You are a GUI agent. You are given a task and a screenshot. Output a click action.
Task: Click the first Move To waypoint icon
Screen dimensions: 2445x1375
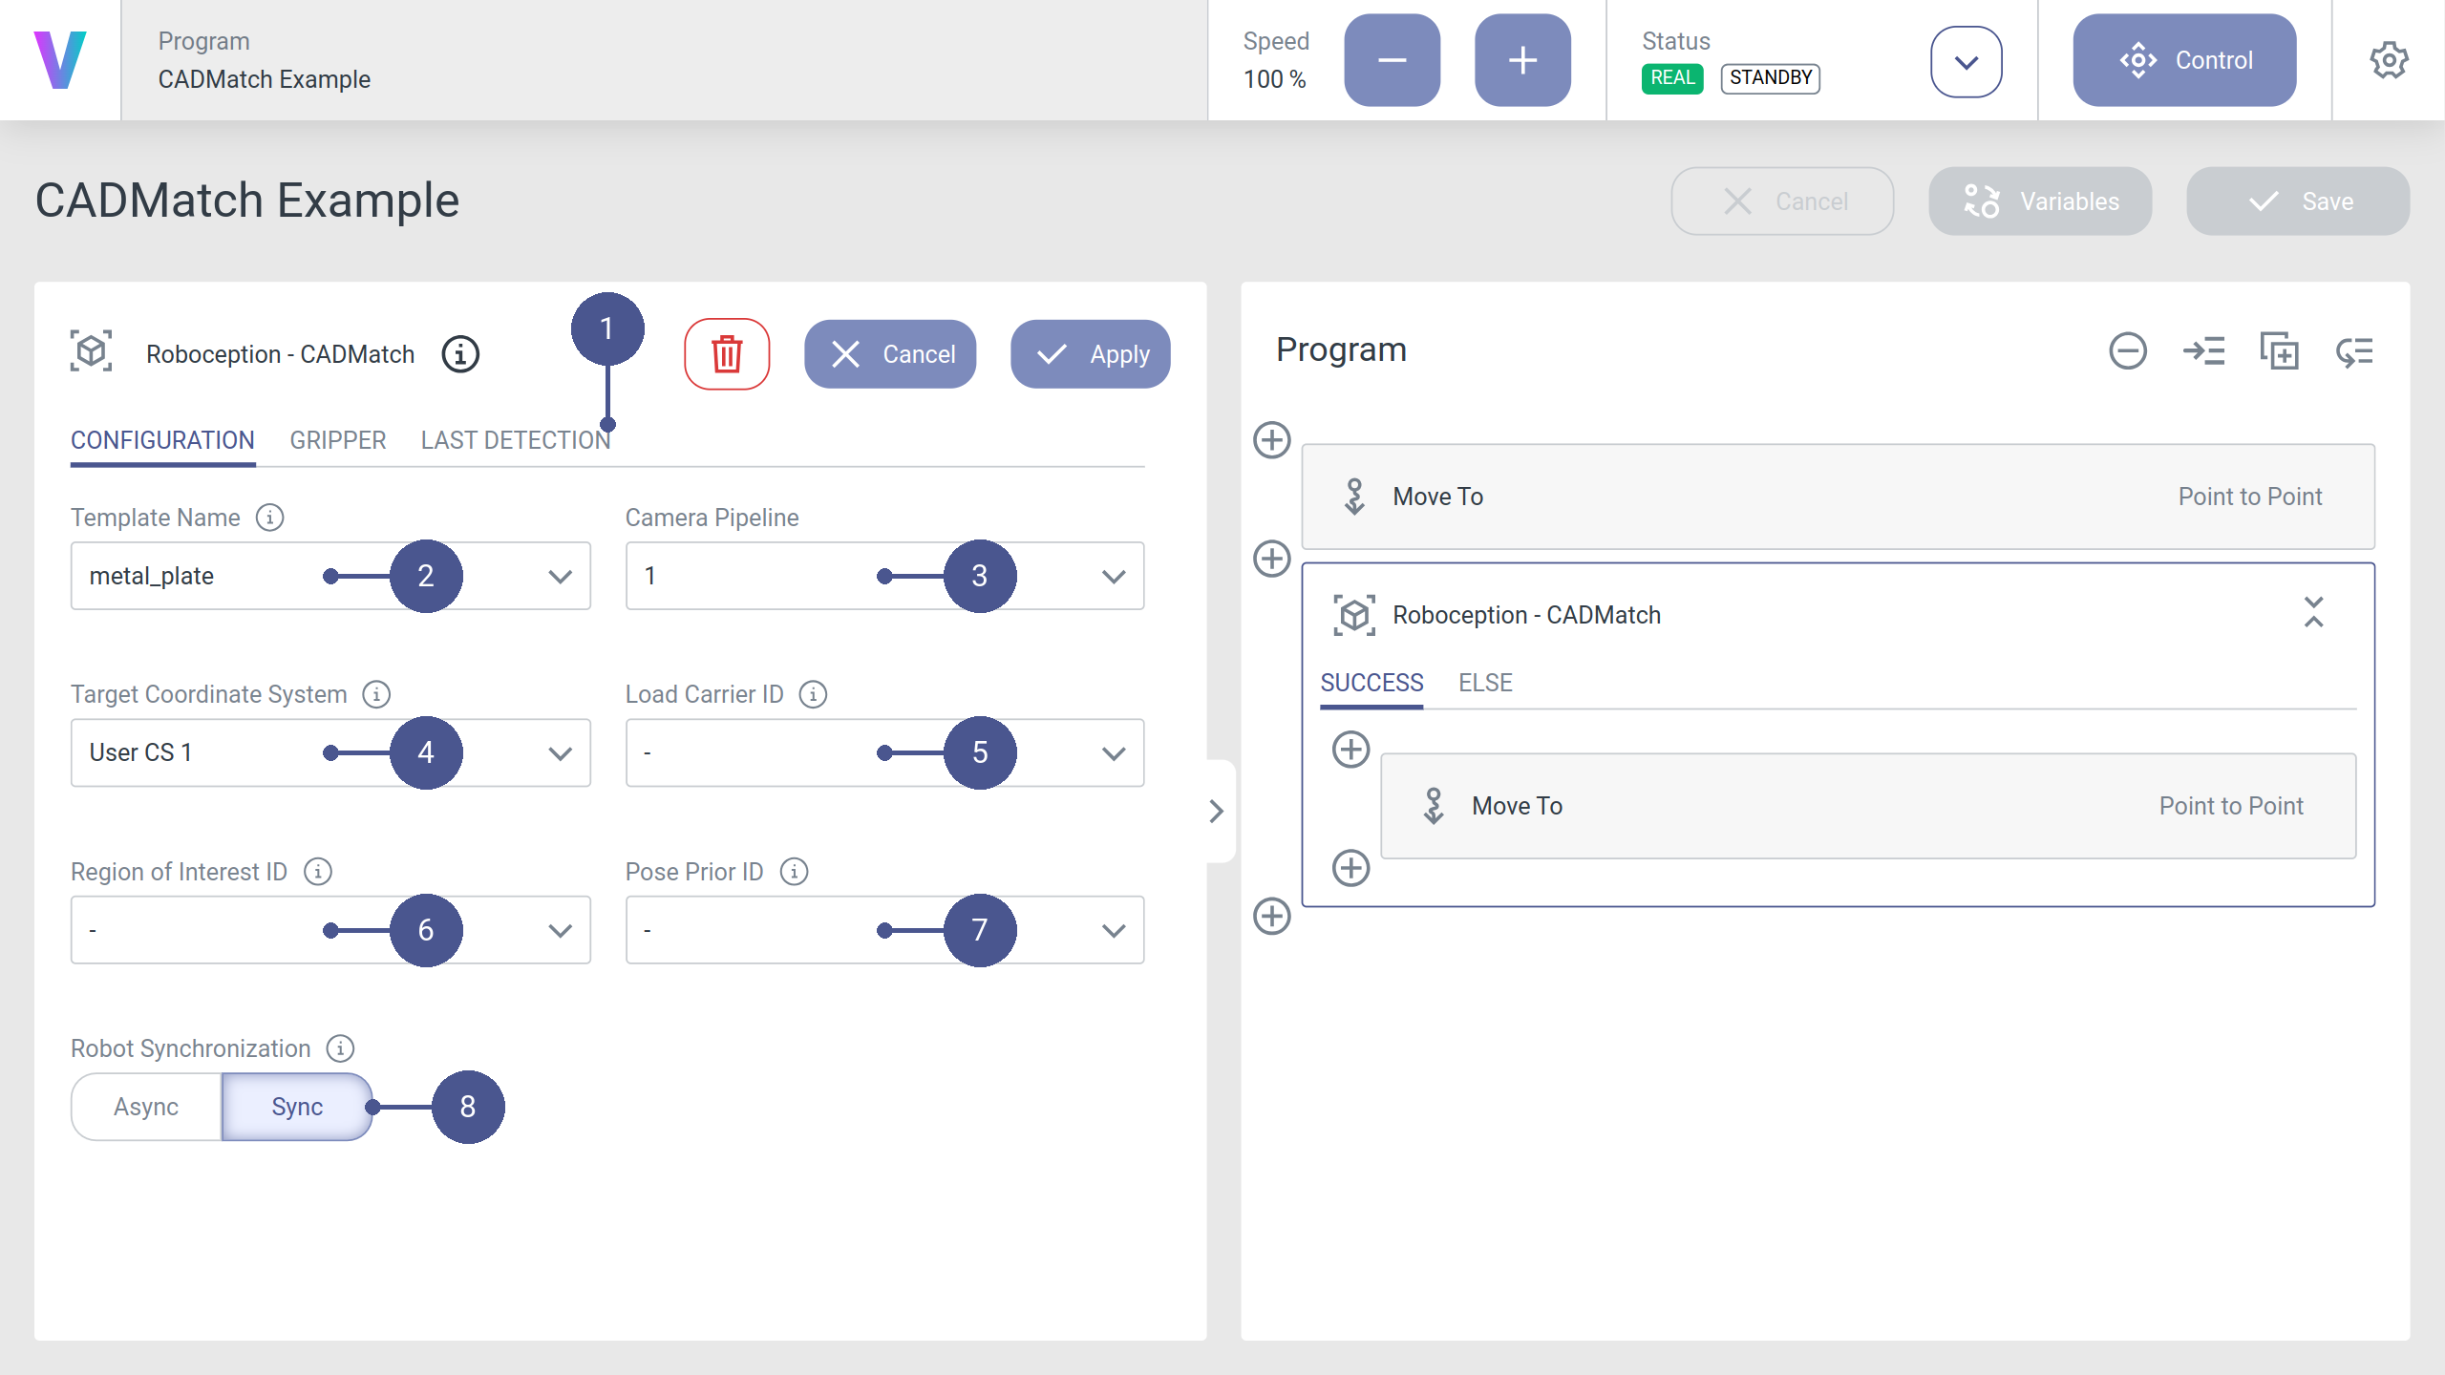1354,497
